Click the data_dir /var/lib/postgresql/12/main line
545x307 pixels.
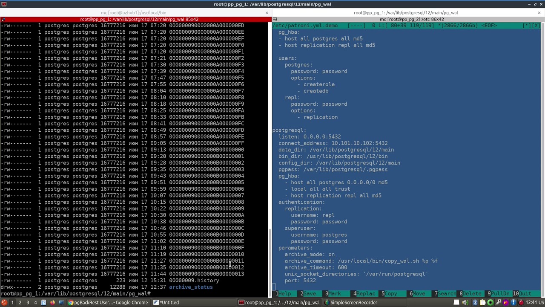pyautogui.click(x=336, y=150)
